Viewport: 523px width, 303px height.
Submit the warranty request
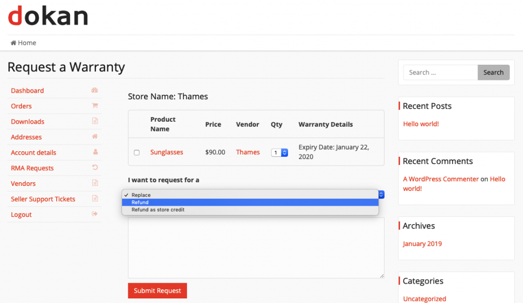[x=157, y=291]
